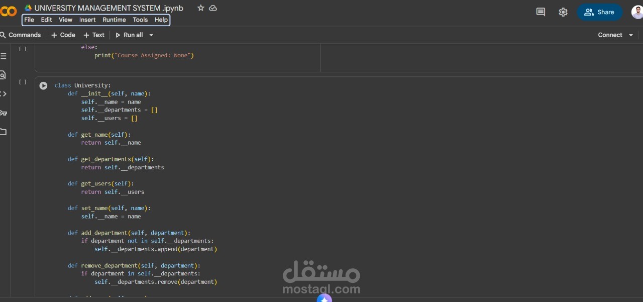This screenshot has height=302, width=643.
Task: Click 'self.__departments.remove(department)' line
Action: 156,282
